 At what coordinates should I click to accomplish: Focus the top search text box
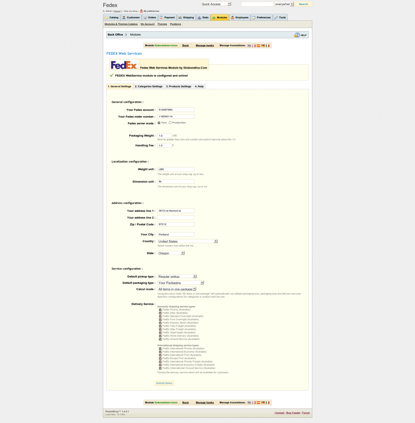click(257, 4)
